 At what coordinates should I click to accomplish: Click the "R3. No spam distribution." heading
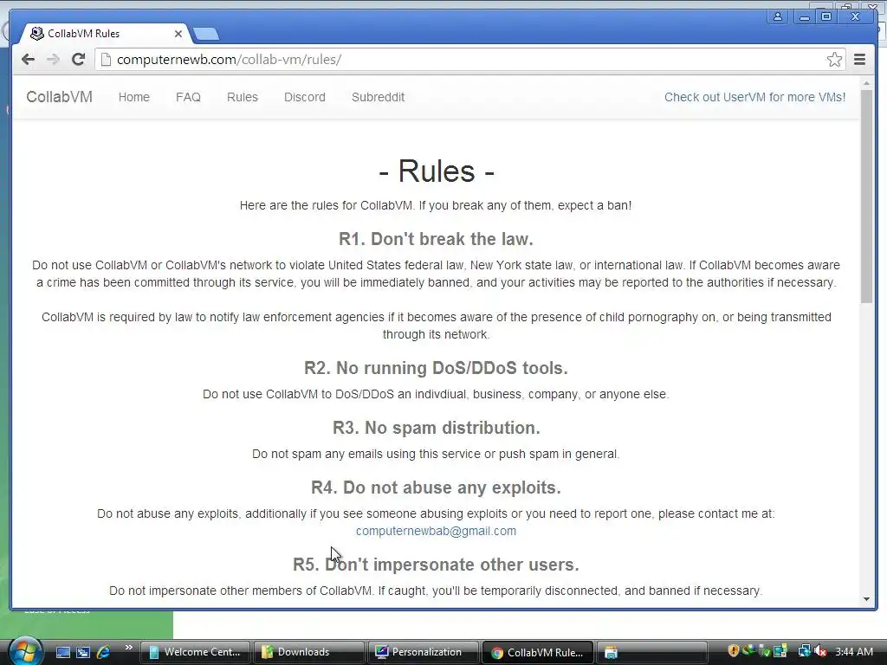point(437,428)
